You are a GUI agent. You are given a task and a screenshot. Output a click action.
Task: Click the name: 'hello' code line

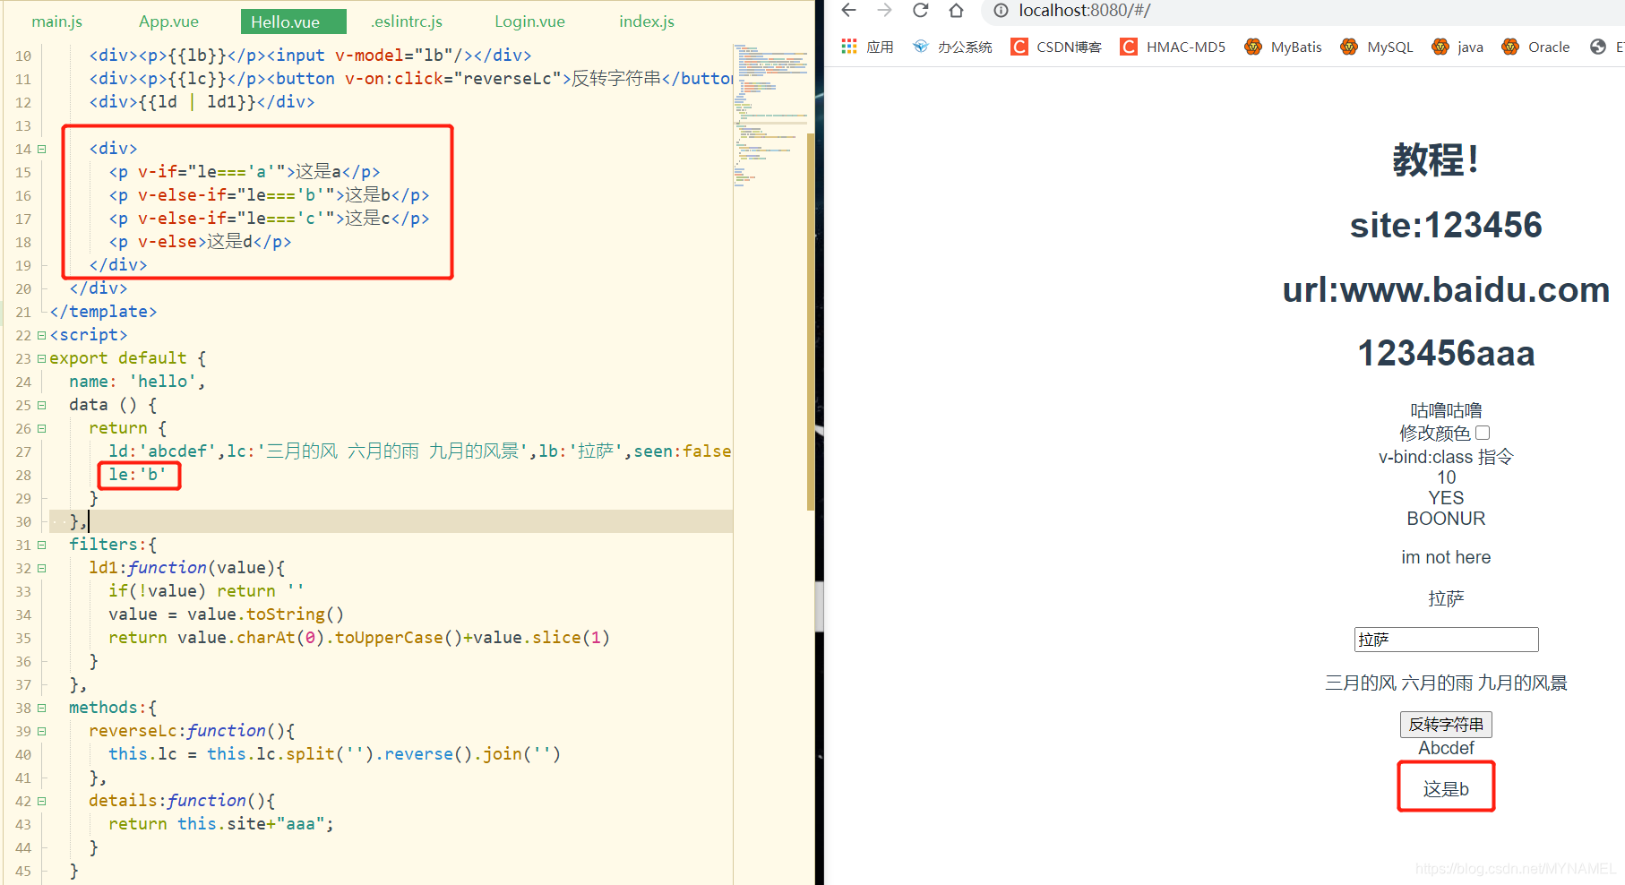(137, 382)
